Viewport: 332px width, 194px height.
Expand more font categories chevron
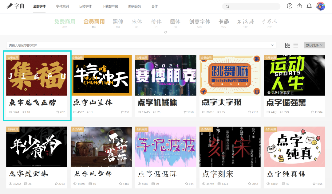coord(166,32)
